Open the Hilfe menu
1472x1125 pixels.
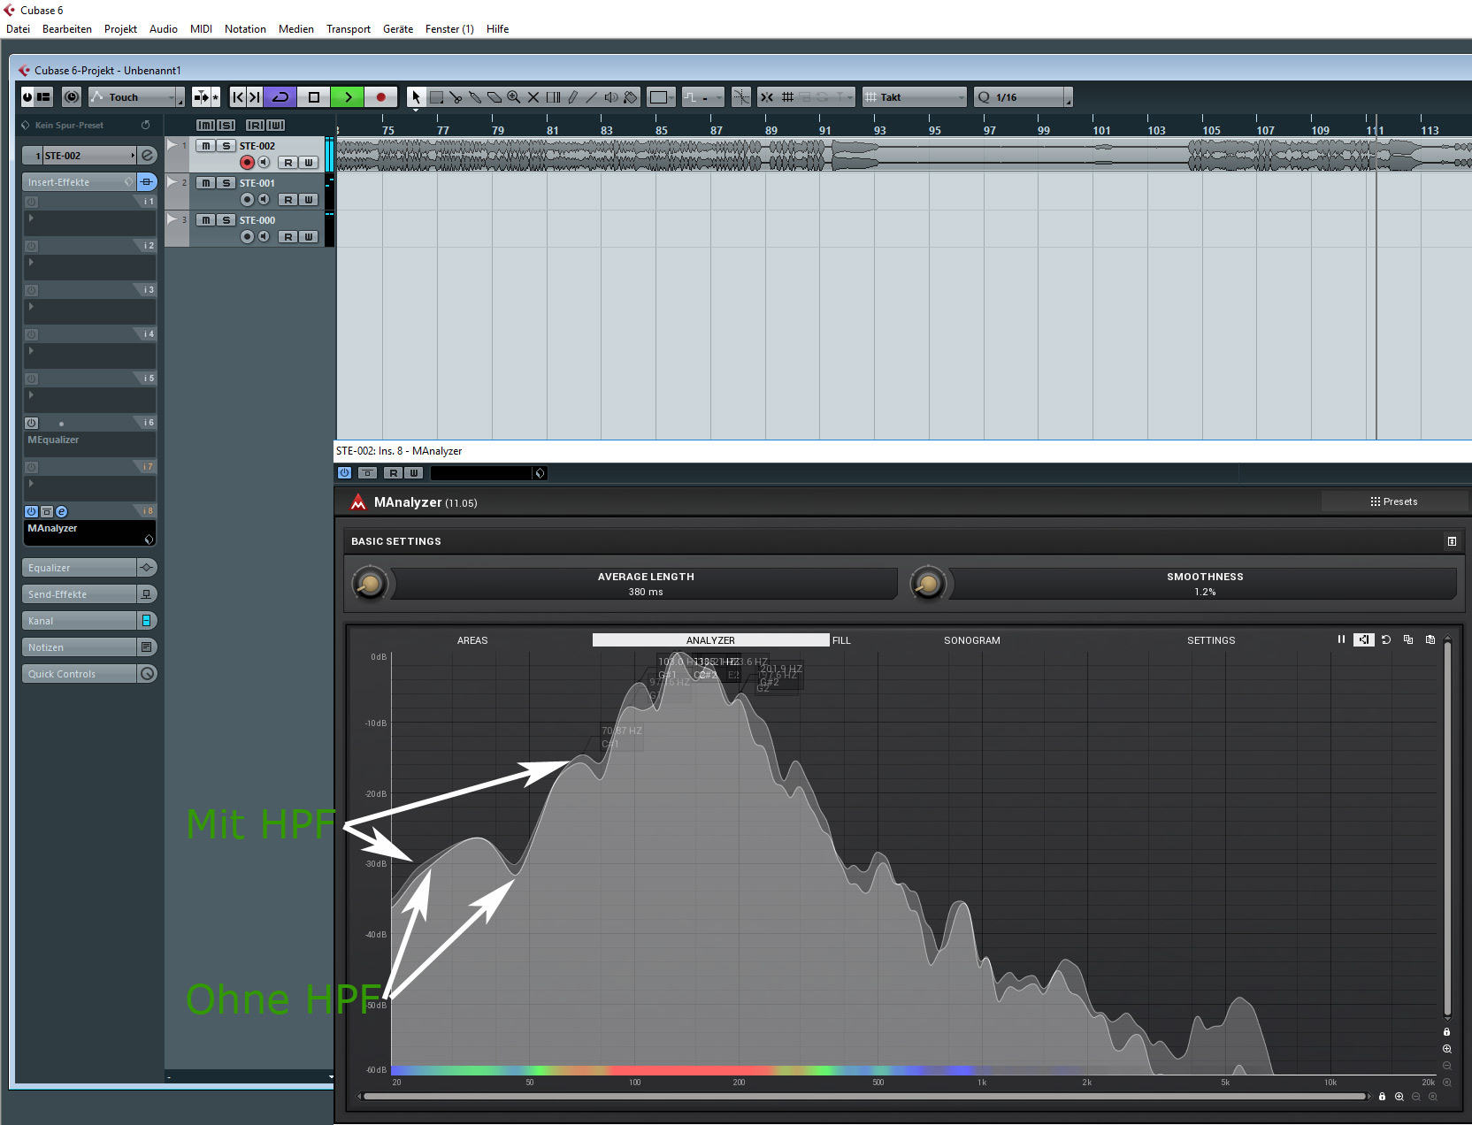pyautogui.click(x=497, y=29)
